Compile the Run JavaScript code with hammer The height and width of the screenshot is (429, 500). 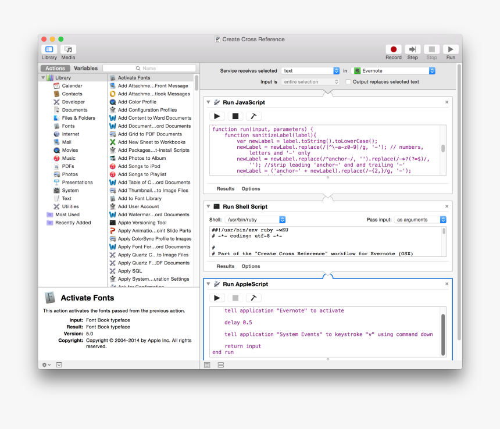click(253, 116)
